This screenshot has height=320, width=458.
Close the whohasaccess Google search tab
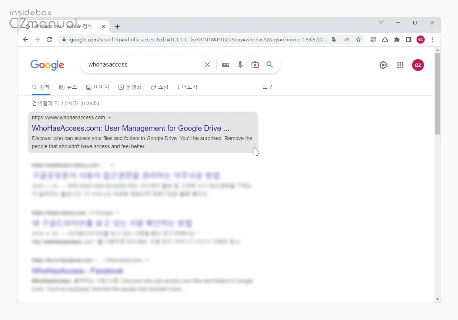pos(103,27)
